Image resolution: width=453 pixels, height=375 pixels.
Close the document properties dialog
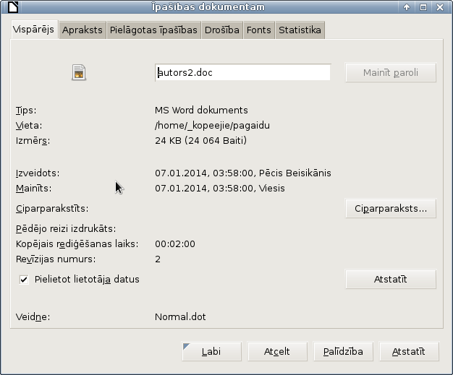click(440, 7)
